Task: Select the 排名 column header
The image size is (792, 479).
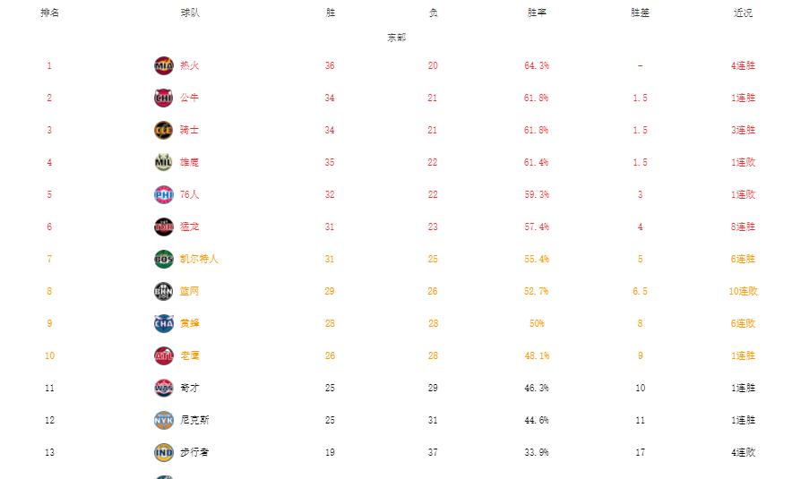Action: coord(49,13)
